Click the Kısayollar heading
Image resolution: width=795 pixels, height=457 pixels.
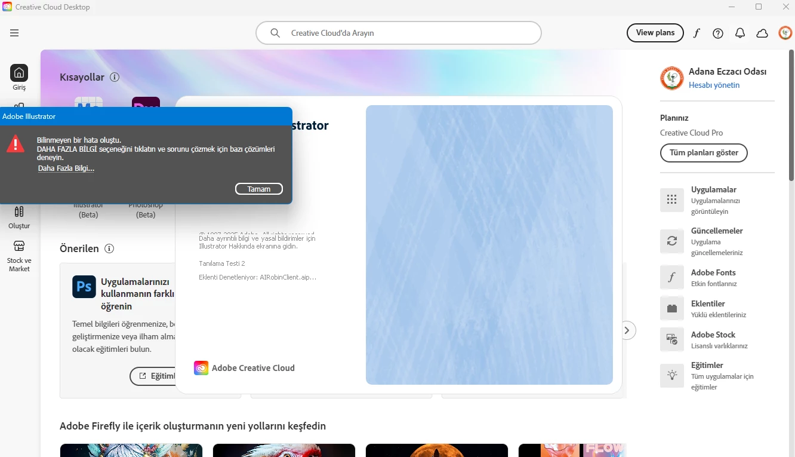click(x=82, y=77)
